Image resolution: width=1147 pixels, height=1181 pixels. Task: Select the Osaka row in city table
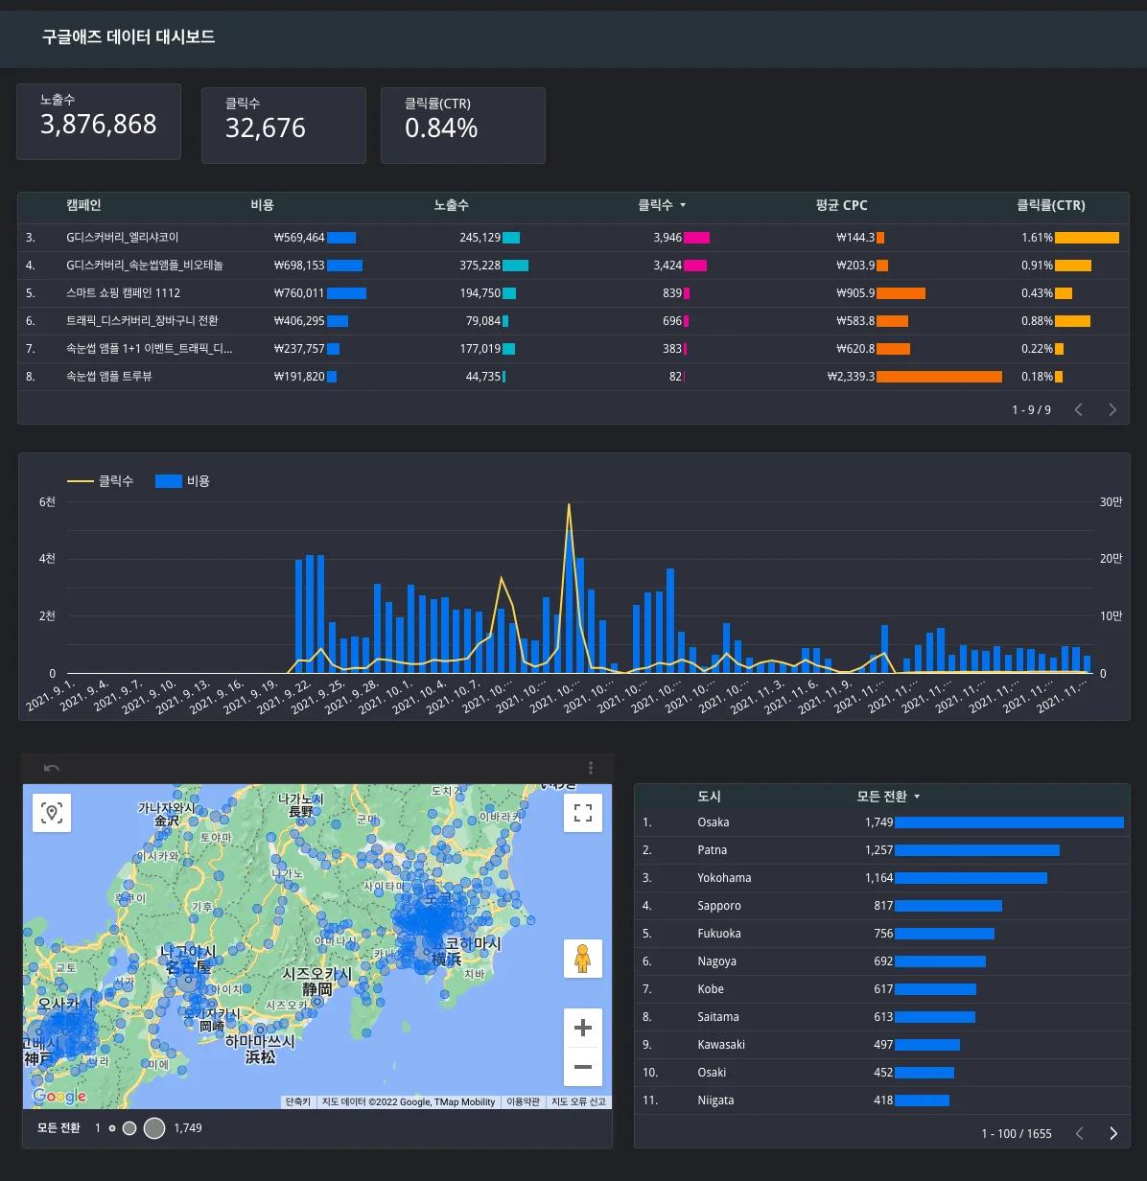714,822
